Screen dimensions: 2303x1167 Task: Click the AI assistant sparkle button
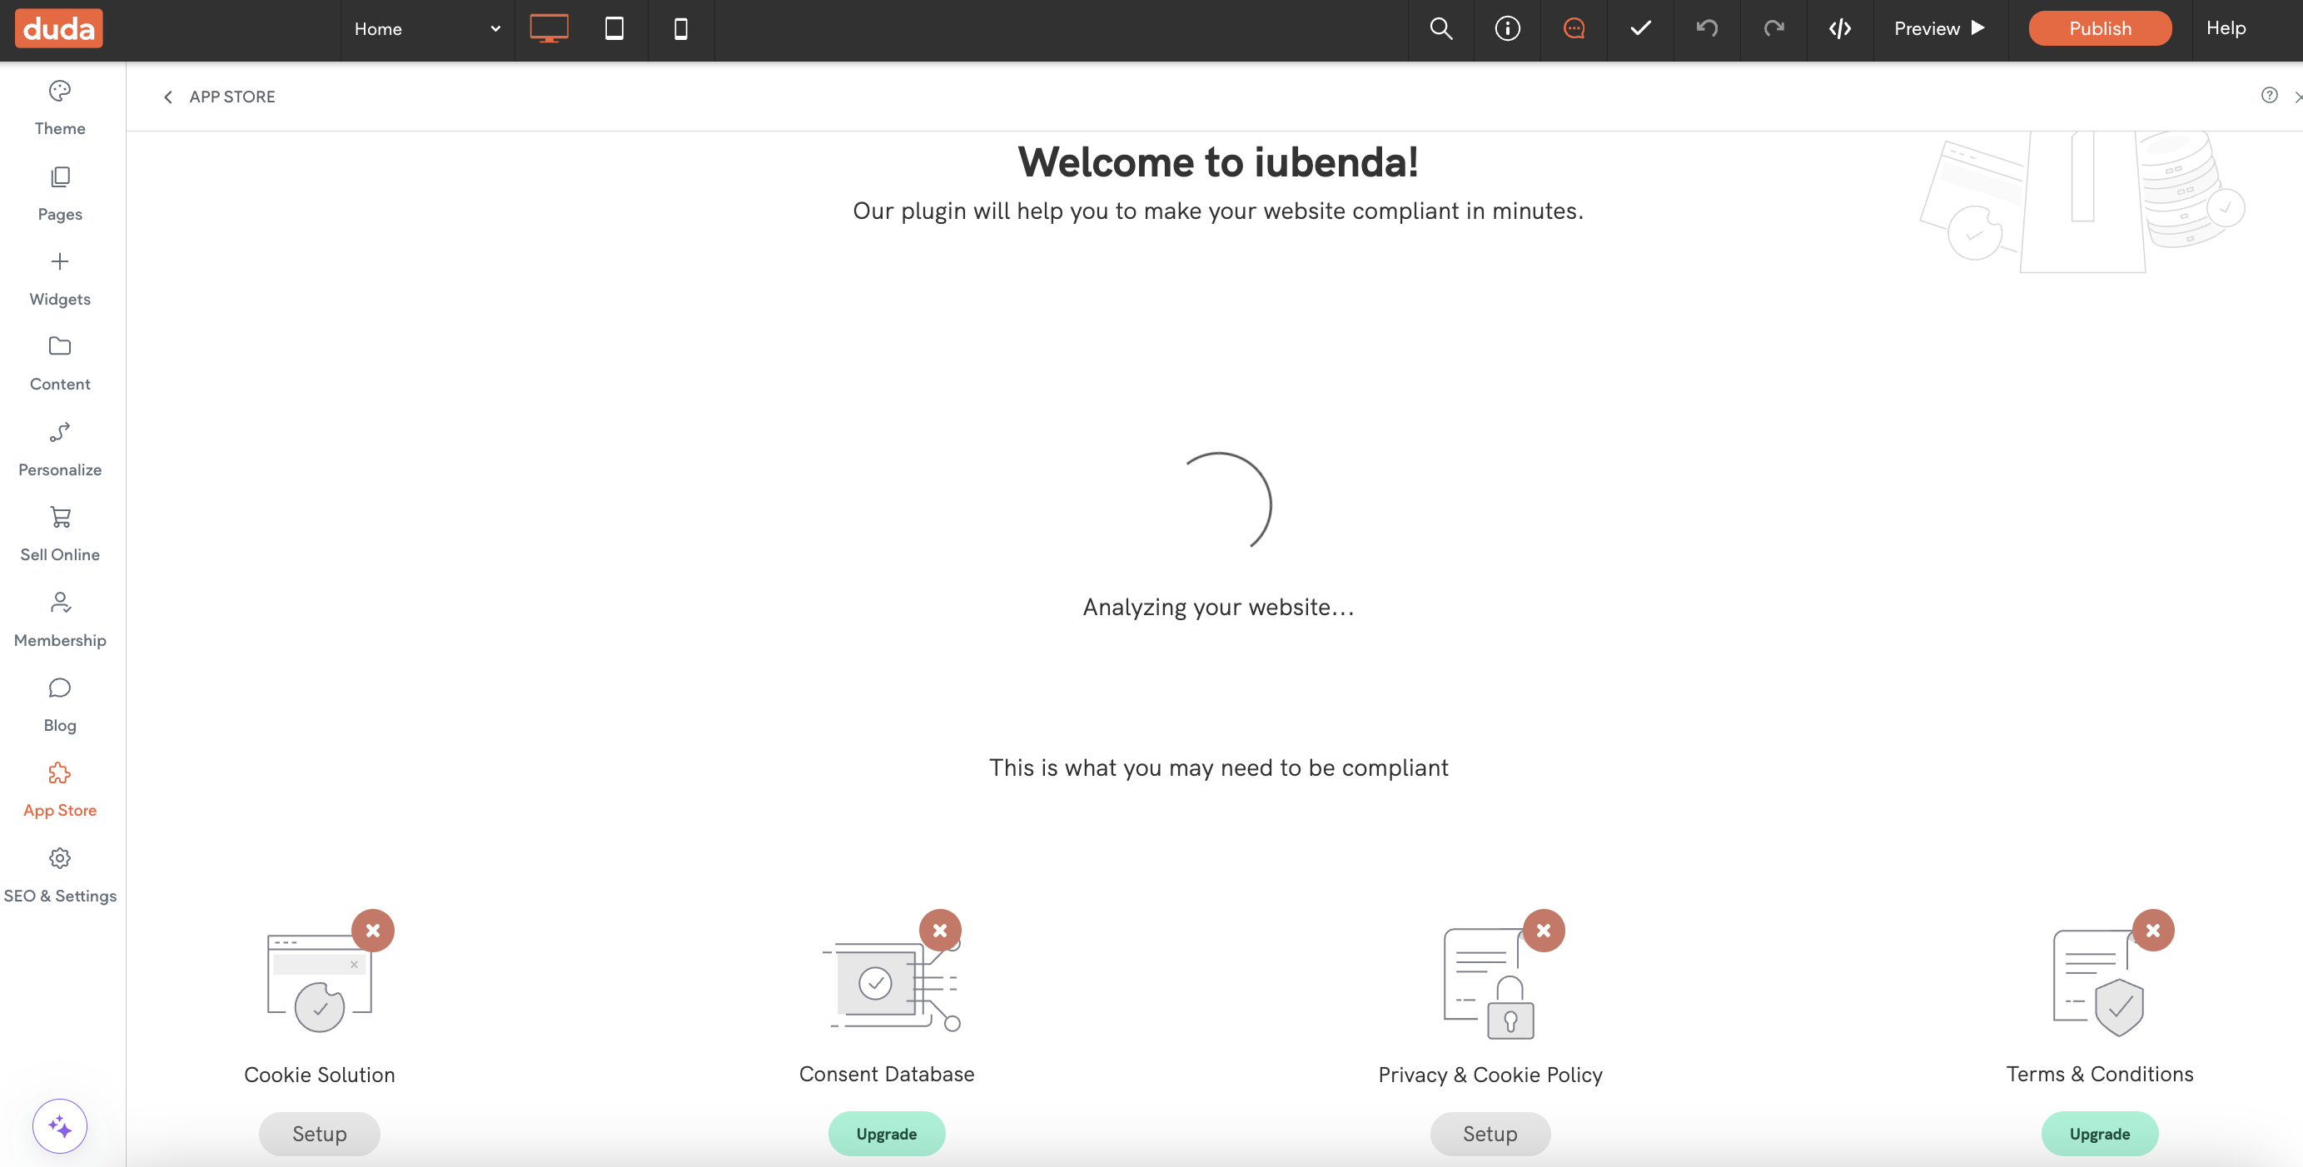[x=60, y=1126]
